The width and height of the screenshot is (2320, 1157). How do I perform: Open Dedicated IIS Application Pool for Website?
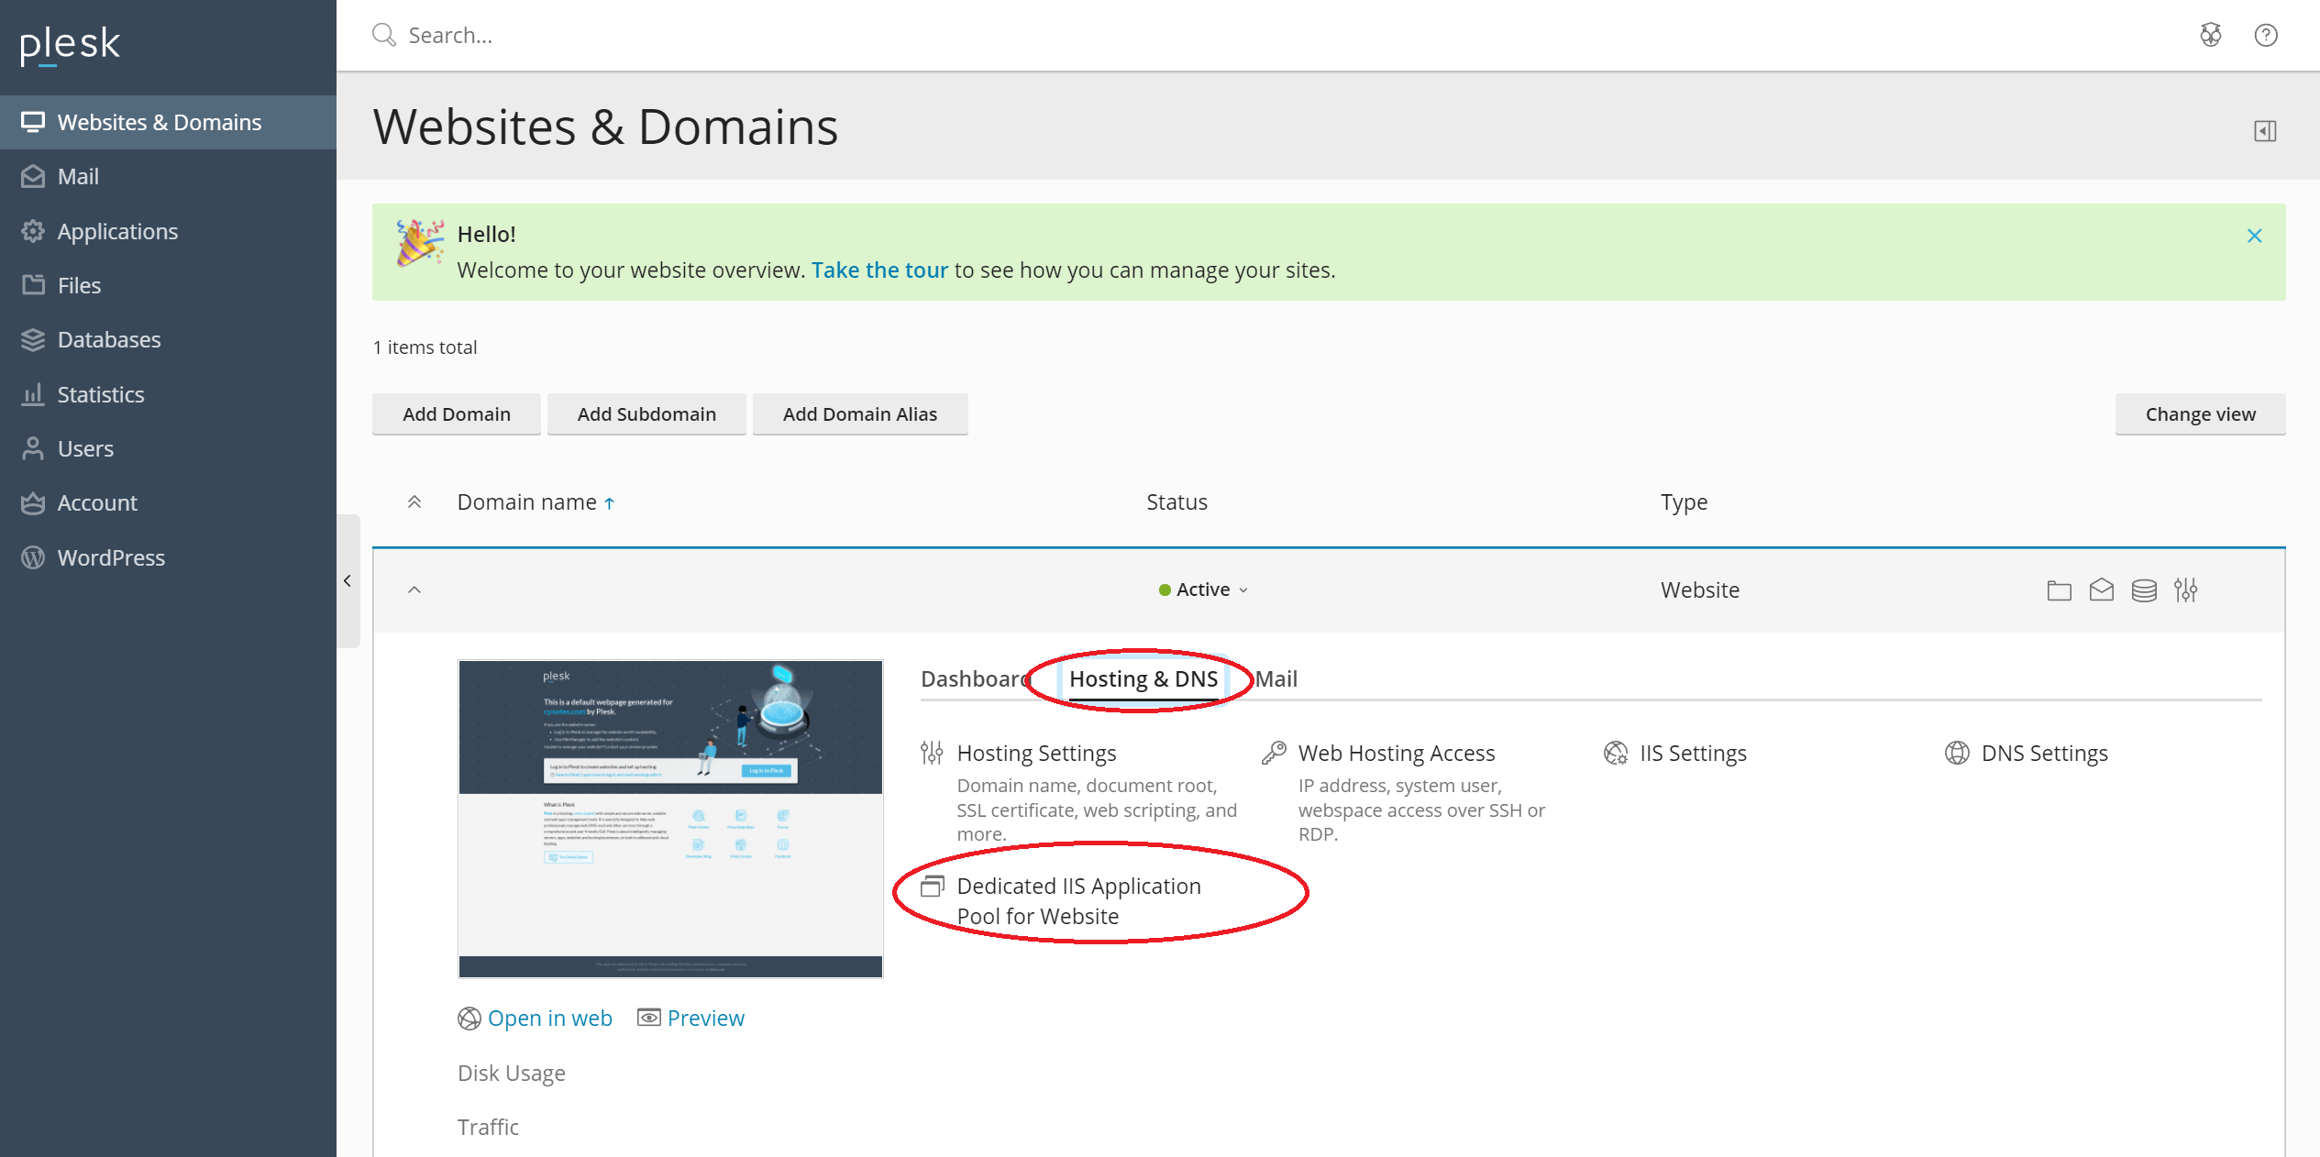[1078, 900]
